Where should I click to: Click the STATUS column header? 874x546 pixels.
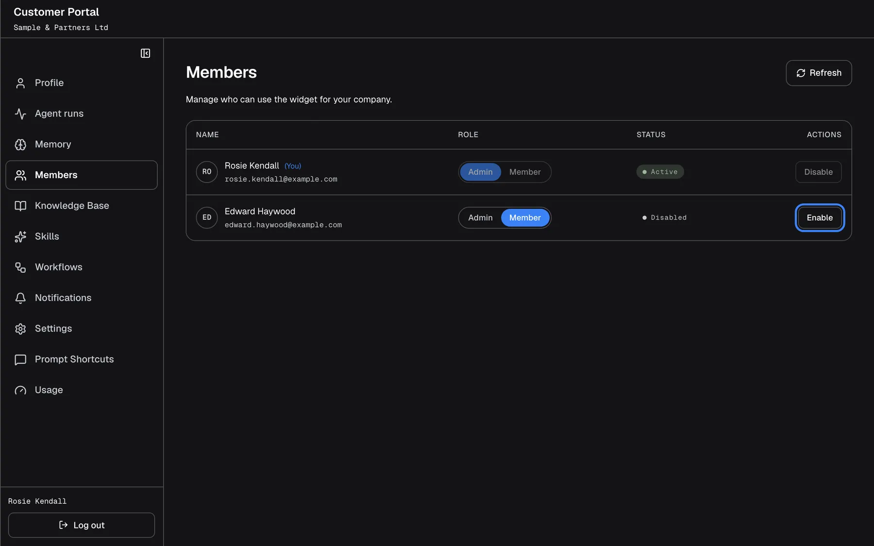(x=651, y=134)
